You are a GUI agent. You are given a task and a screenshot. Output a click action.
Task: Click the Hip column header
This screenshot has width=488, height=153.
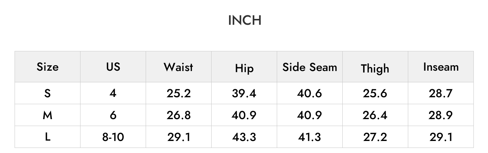click(x=244, y=68)
